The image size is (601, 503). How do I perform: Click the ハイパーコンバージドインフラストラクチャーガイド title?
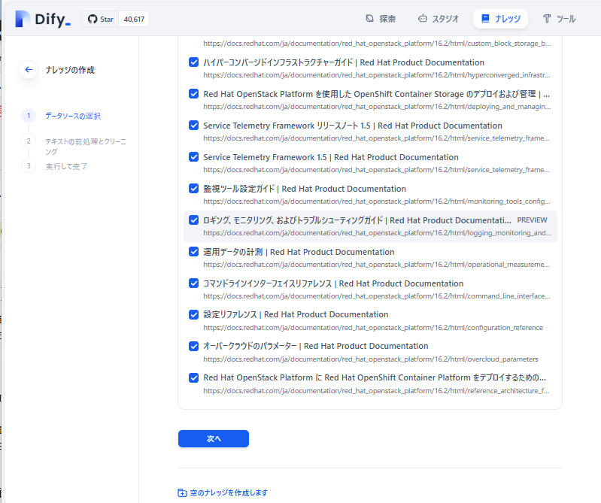[344, 62]
